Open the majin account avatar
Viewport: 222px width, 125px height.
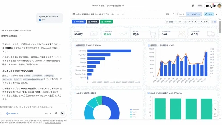pyautogui.click(x=219, y=6)
